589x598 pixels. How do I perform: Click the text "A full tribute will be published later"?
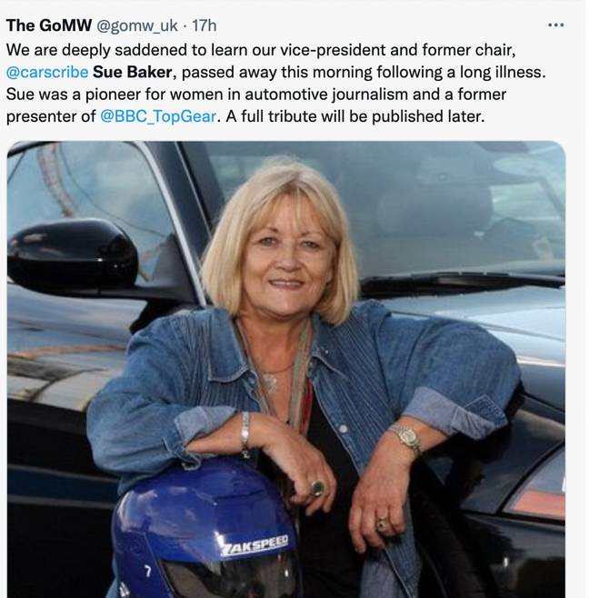click(354, 116)
